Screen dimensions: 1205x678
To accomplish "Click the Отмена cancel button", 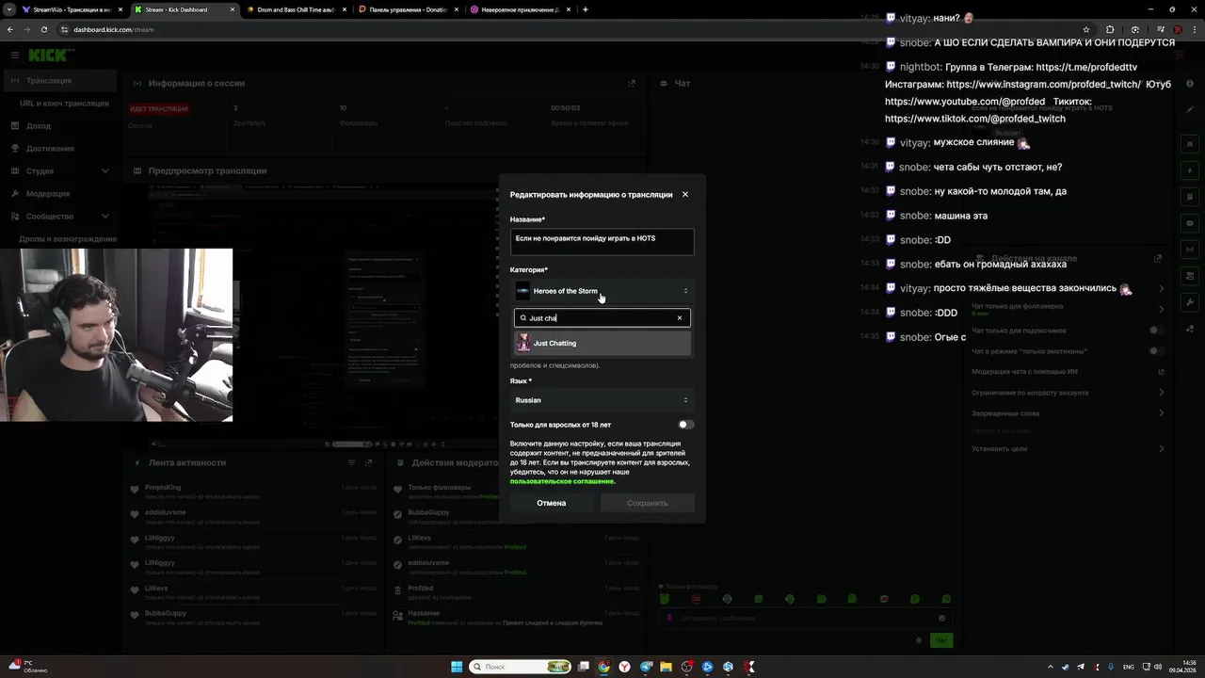I will 552,503.
